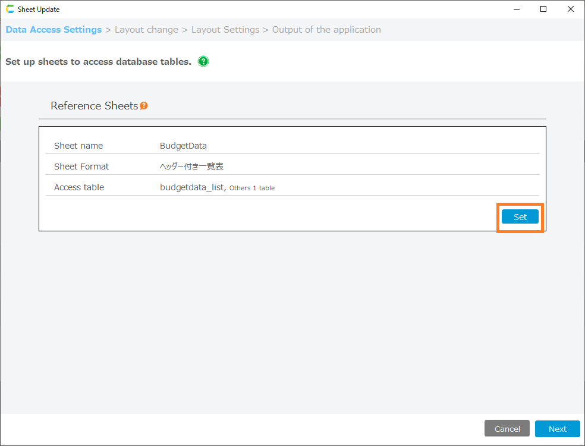The height and width of the screenshot is (446, 585).
Task: Cancel the sheet update wizard
Action: (x=507, y=429)
